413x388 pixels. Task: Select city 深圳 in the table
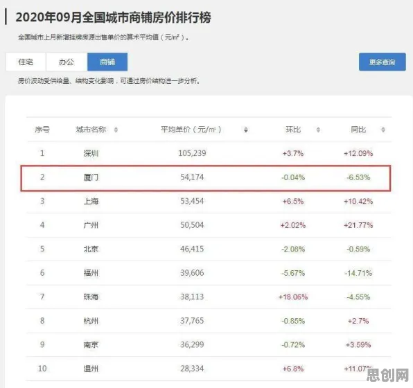[91, 153]
